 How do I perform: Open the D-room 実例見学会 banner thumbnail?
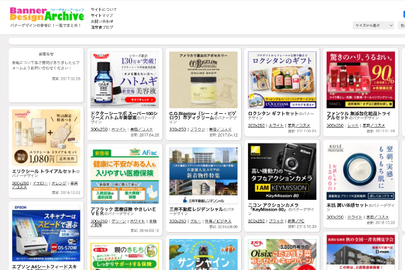(361, 252)
